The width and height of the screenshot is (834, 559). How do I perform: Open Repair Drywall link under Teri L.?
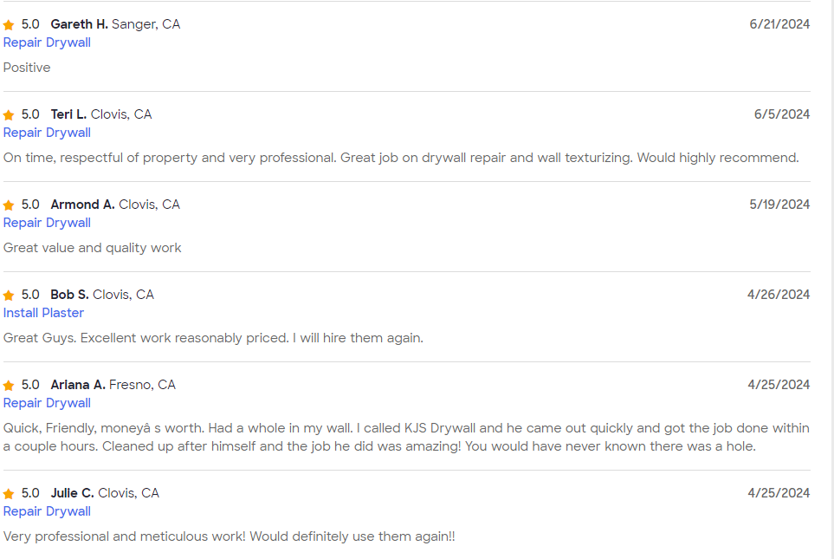tap(47, 133)
